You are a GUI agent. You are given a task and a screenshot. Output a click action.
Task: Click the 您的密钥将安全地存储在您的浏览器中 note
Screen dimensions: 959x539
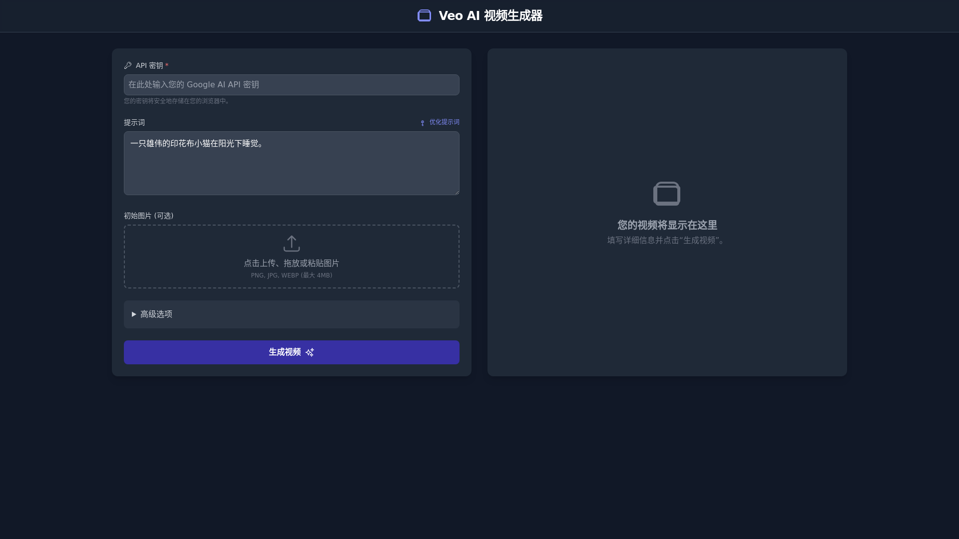177,101
